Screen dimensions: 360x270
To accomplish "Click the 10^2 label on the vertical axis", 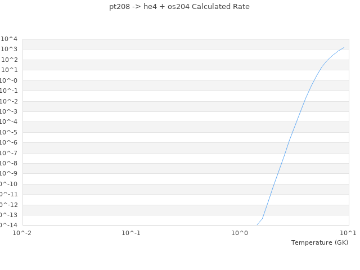I will [x=9, y=60].
